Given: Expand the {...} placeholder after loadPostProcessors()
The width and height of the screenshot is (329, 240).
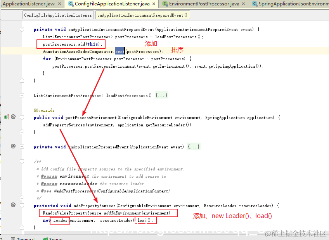Looking at the screenshot, I should (161, 95).
